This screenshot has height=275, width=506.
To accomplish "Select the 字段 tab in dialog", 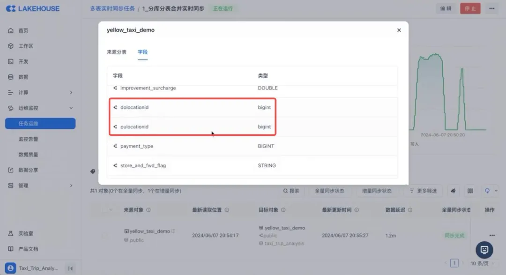I will pos(142,52).
